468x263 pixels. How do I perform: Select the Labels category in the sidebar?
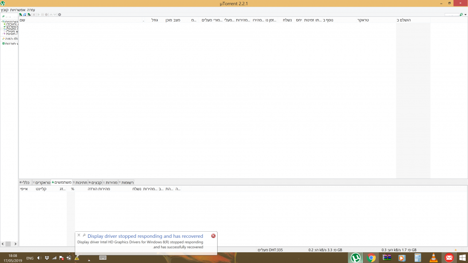pyautogui.click(x=11, y=34)
